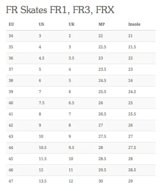Click MP value 24.5 cell

click(x=102, y=80)
